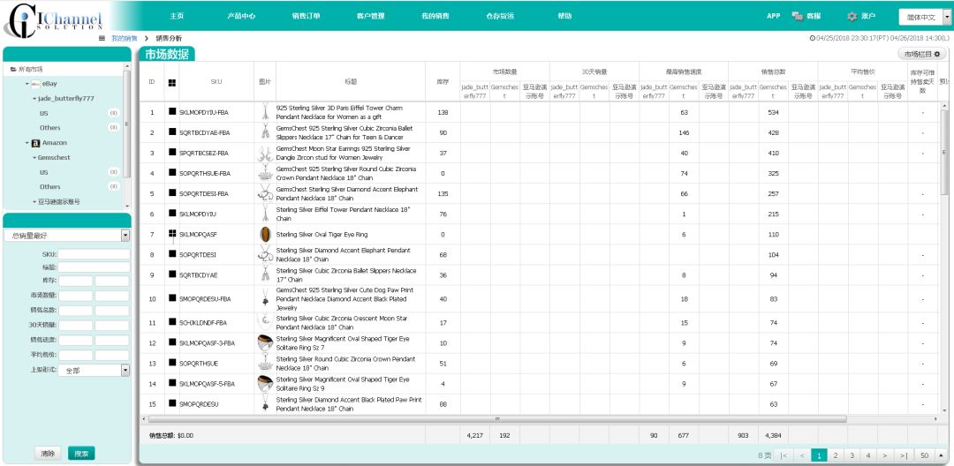Go to page 2
The height and width of the screenshot is (466, 954).
click(x=836, y=455)
